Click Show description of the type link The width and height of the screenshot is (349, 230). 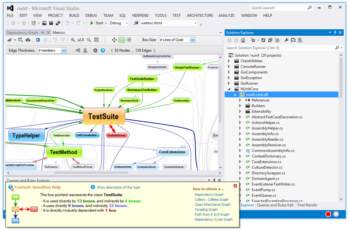pos(118,187)
